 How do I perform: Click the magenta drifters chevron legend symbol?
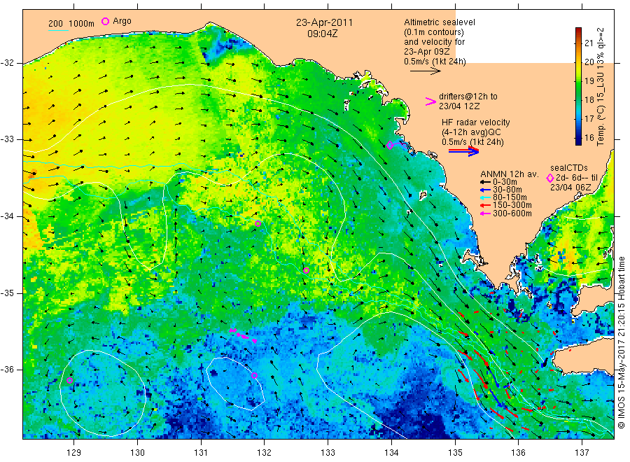(x=430, y=101)
